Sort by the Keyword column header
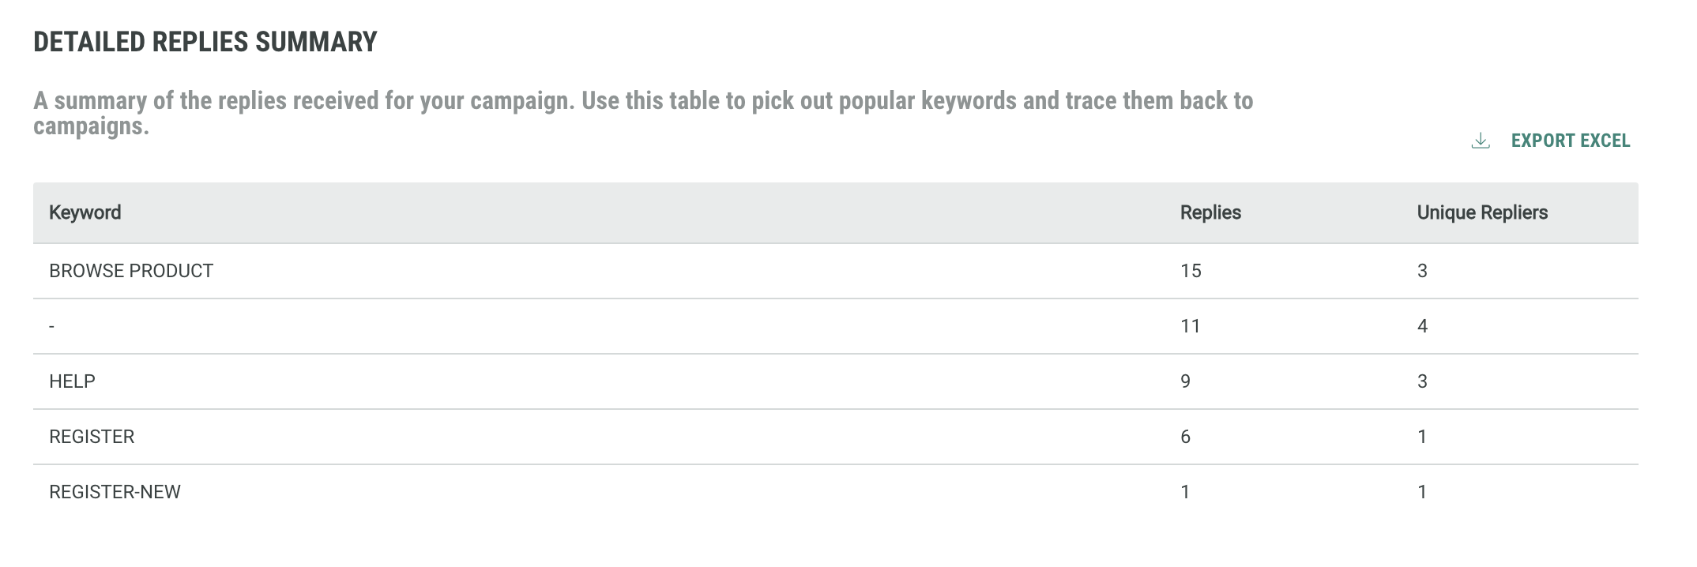This screenshot has height=567, width=1697. [85, 212]
